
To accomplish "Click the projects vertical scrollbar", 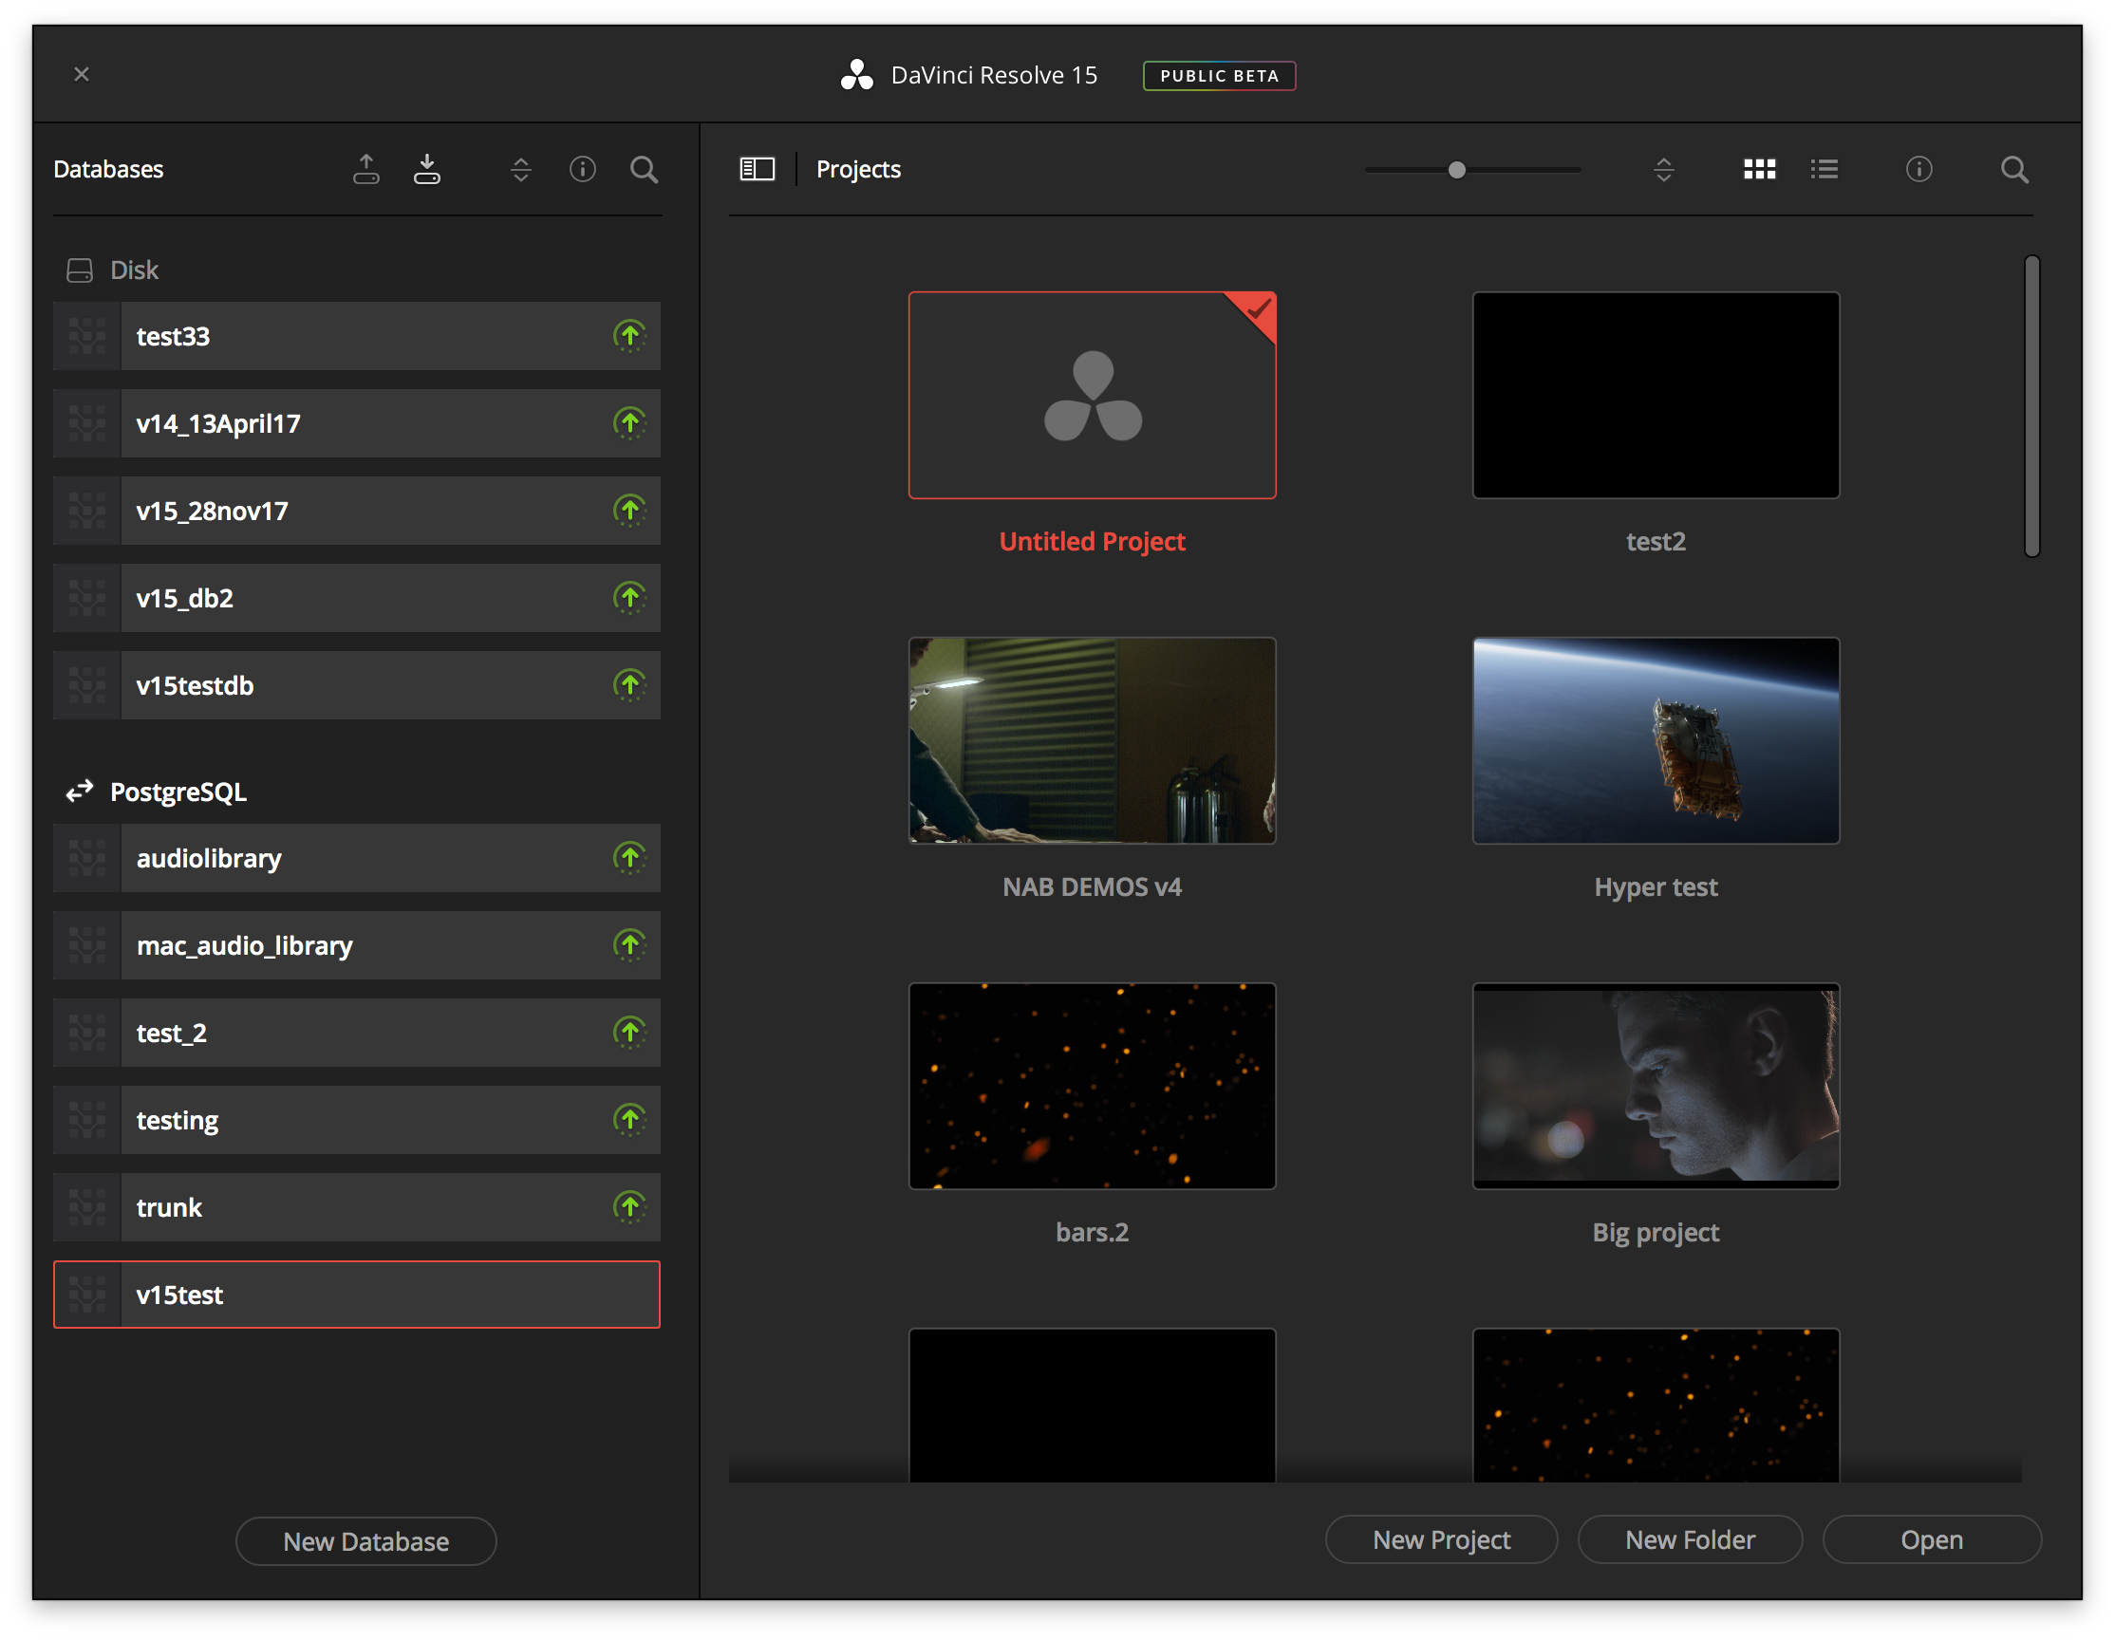I will click(x=2031, y=405).
